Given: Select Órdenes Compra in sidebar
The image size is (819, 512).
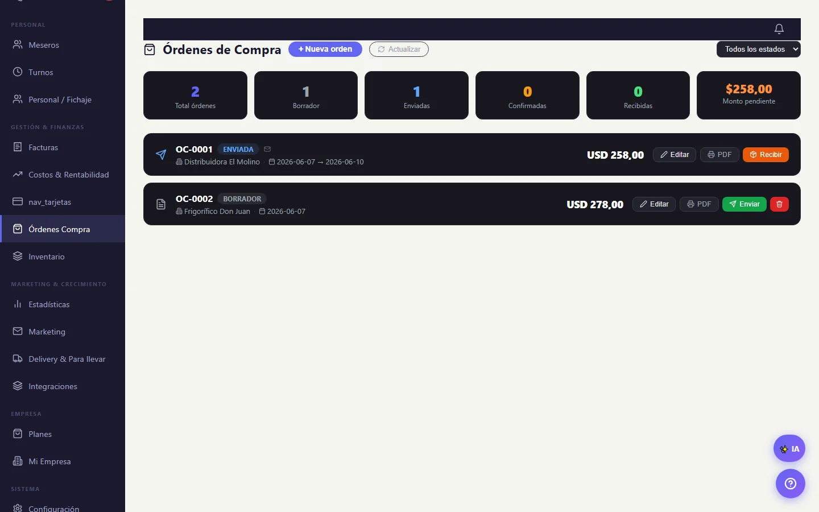Looking at the screenshot, I should click(63, 229).
